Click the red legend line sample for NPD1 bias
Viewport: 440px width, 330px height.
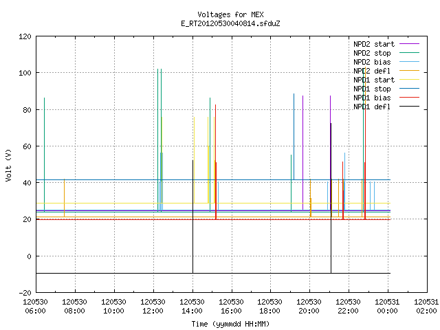[x=409, y=98]
